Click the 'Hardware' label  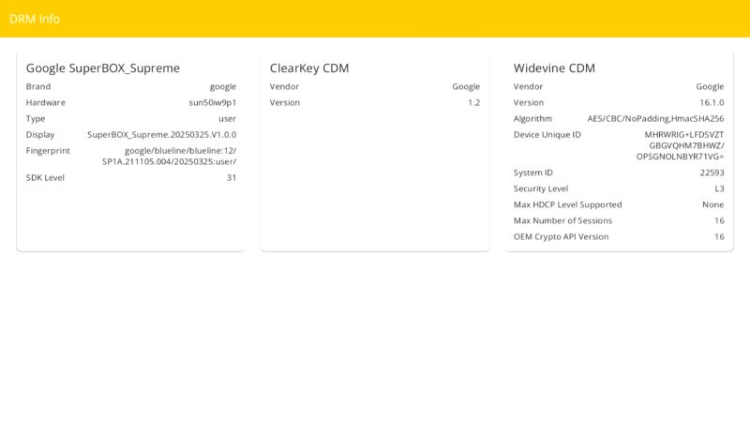(x=45, y=102)
